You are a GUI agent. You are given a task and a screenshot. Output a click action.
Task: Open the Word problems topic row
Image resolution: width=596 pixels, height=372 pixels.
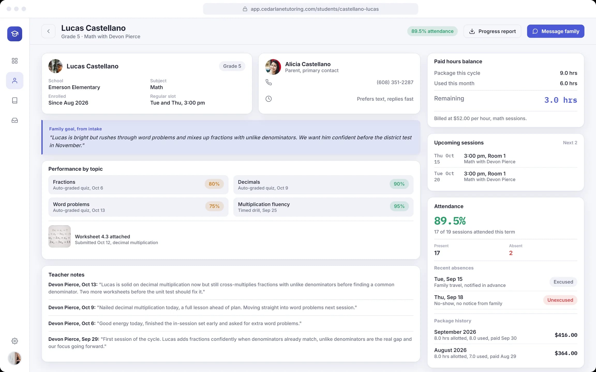tap(138, 207)
